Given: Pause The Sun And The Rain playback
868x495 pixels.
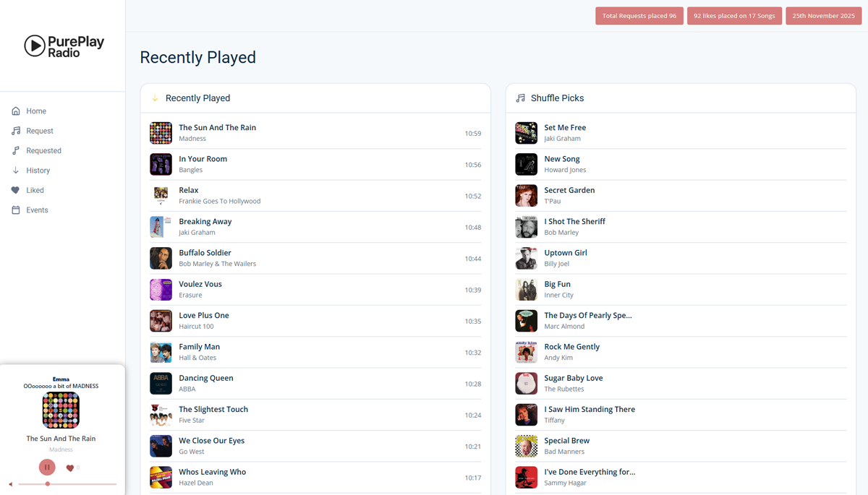Looking at the screenshot, I should tap(46, 467).
